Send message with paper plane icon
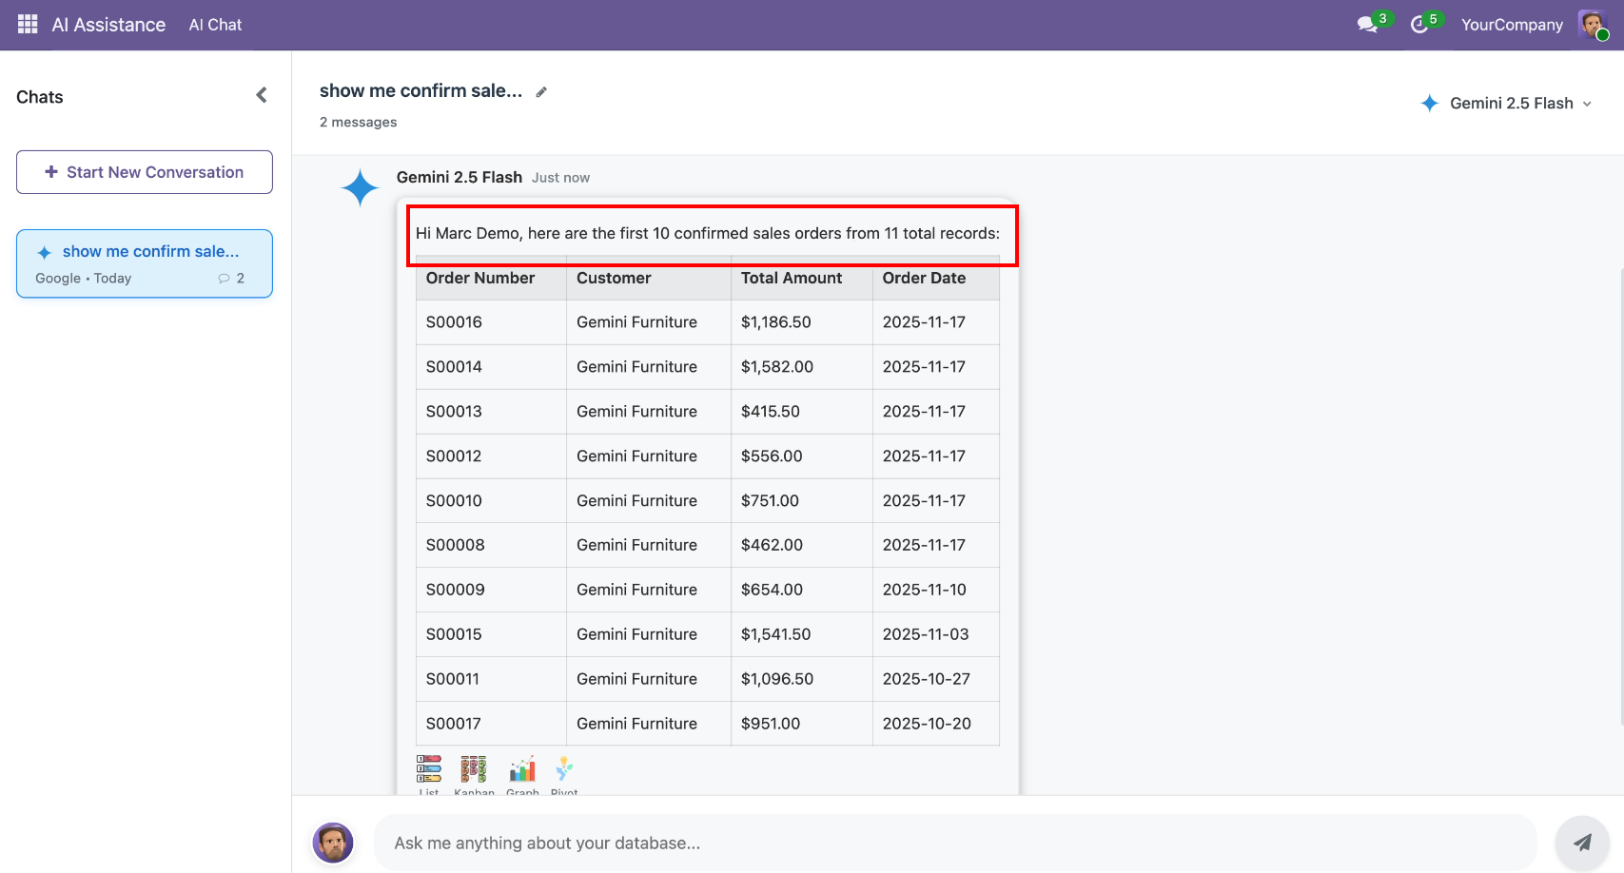This screenshot has height=873, width=1624. [1581, 842]
